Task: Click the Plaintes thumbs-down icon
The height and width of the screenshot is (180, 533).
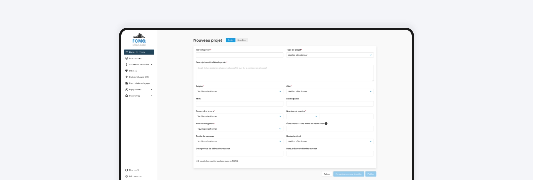Action: click(x=127, y=71)
